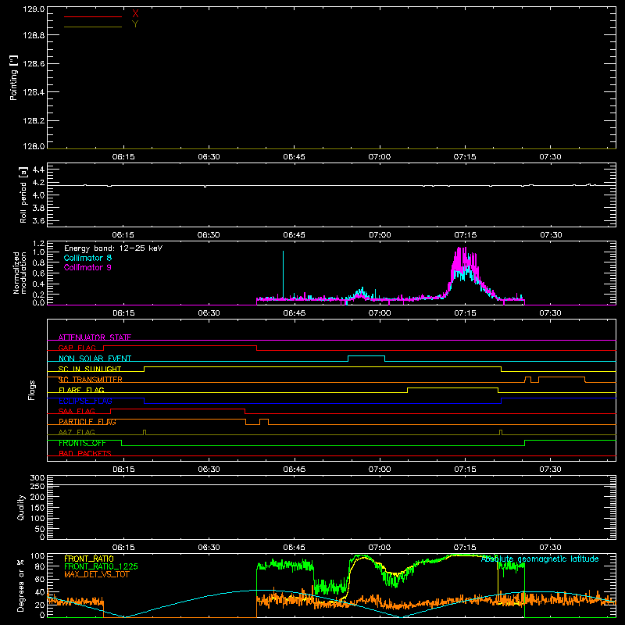Click the 'Degrees or %' axis title

point(20,585)
